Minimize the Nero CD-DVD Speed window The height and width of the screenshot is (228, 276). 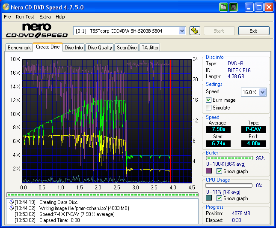click(249, 7)
